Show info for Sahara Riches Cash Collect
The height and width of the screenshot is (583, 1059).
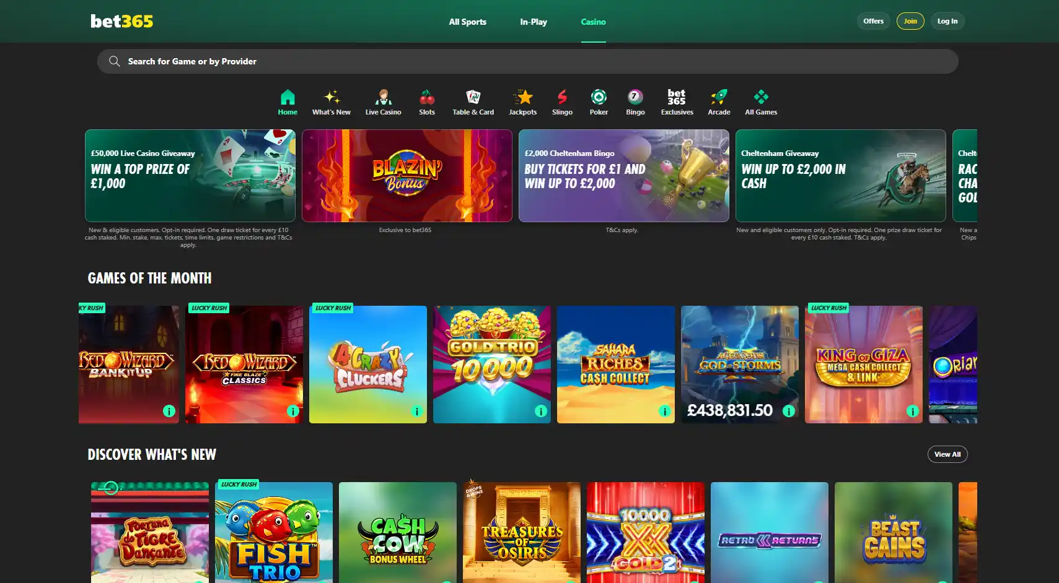click(x=664, y=411)
